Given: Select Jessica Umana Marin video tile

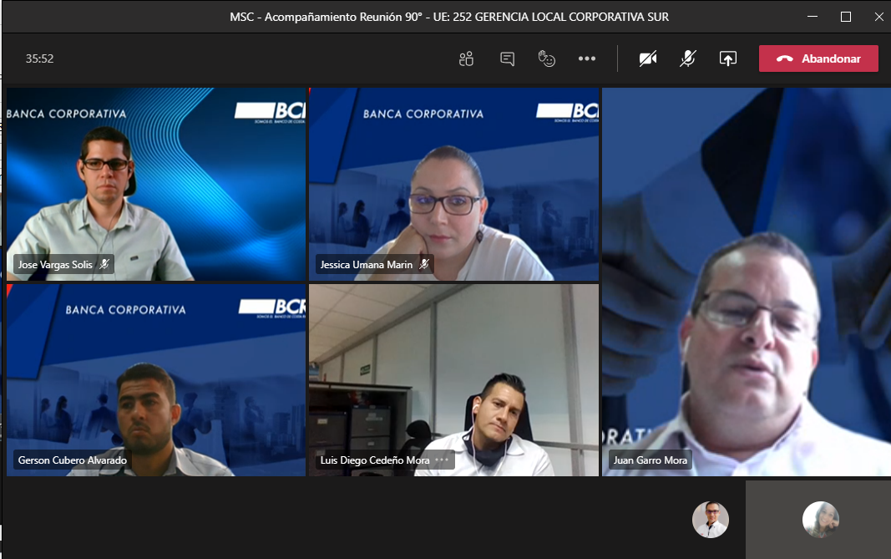Looking at the screenshot, I should point(453,184).
